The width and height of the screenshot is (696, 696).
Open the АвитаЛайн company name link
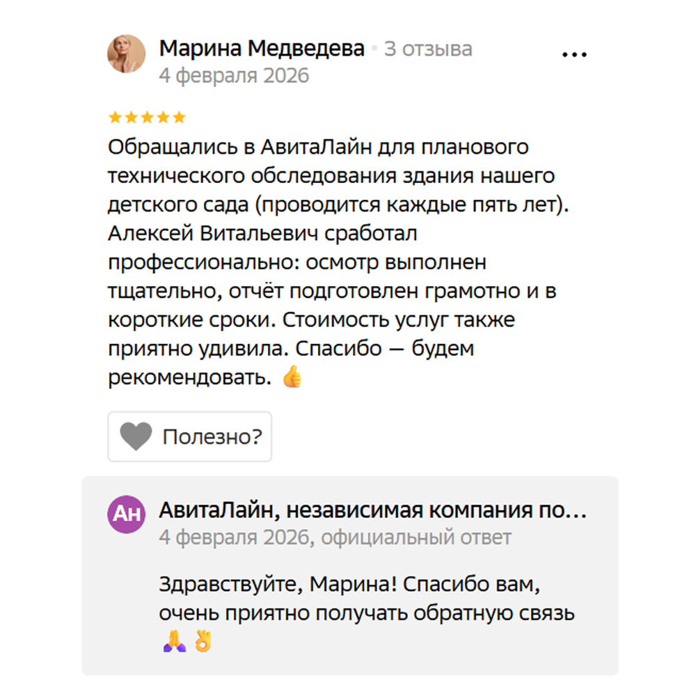(x=372, y=511)
